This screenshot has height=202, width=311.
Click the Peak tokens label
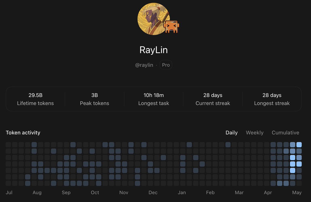95,103
